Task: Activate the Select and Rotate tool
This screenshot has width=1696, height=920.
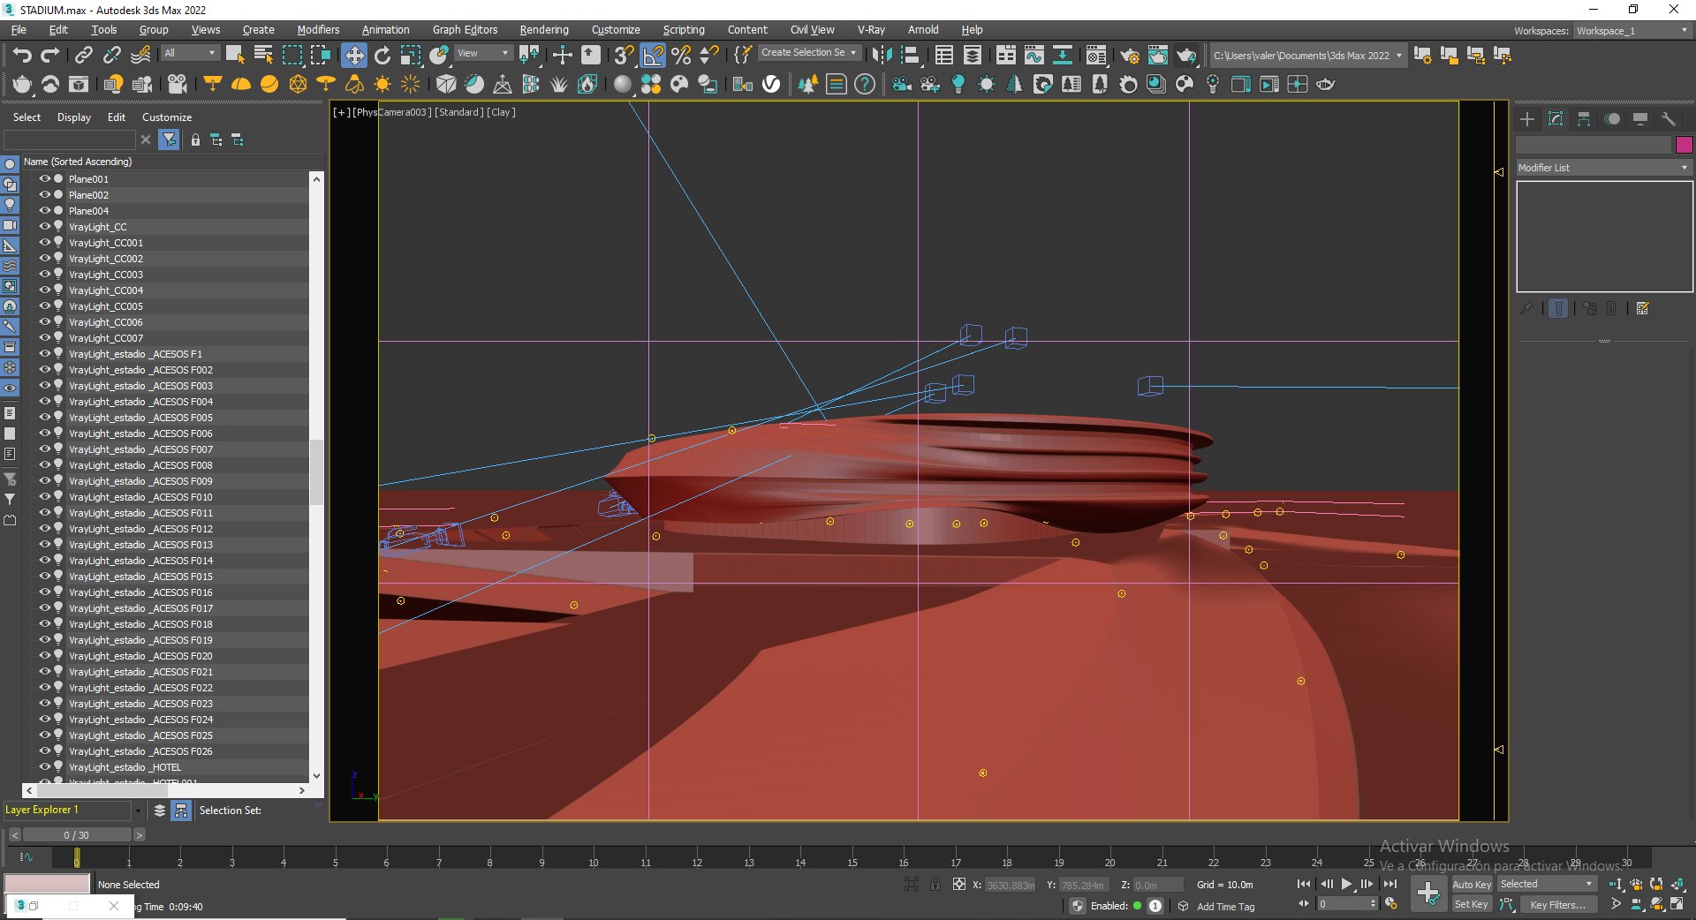Action: 382,56
